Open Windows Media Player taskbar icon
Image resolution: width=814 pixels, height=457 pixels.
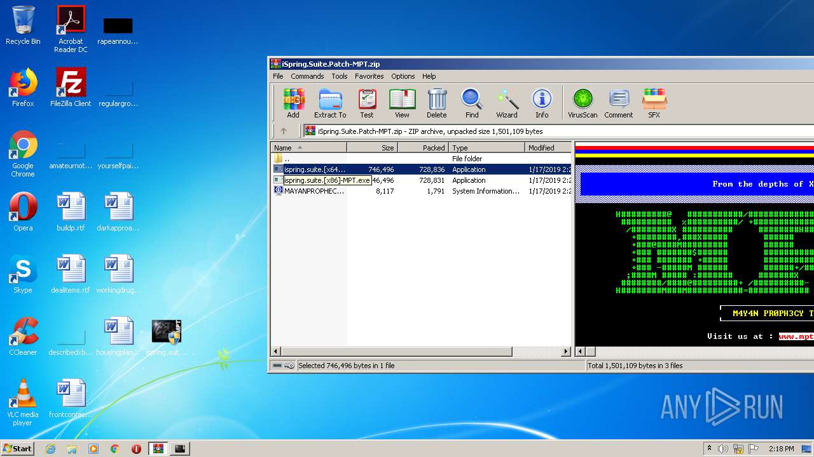[x=93, y=449]
